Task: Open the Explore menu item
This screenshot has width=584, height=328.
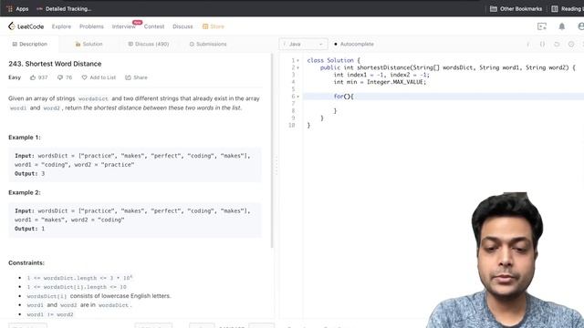Action: tap(61, 26)
